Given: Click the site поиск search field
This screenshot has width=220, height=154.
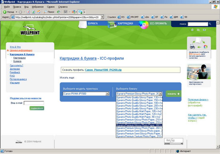Looking at the screenshot, I should (x=198, y=24).
